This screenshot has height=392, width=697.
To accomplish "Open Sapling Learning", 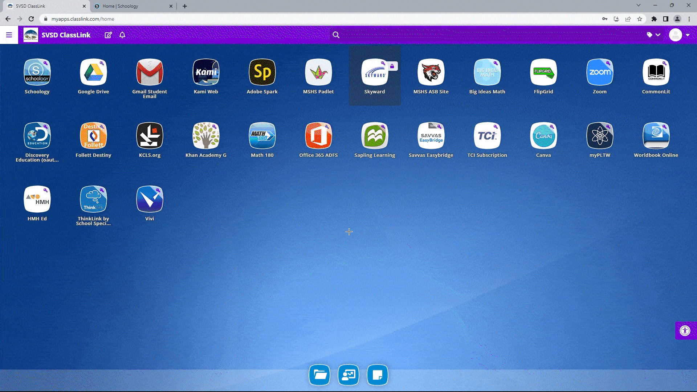I will (x=375, y=136).
